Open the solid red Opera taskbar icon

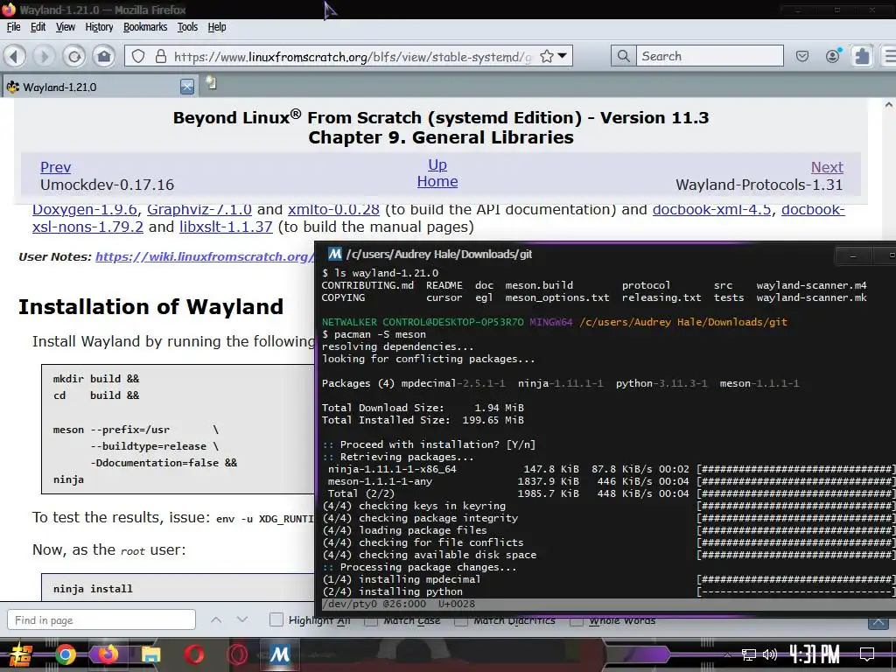click(x=194, y=654)
